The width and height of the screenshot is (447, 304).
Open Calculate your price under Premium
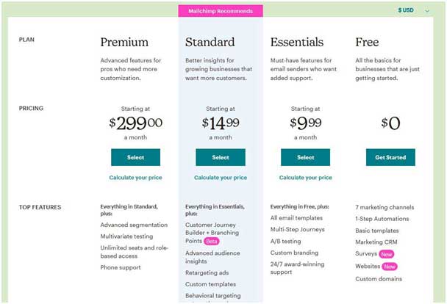pyautogui.click(x=135, y=178)
